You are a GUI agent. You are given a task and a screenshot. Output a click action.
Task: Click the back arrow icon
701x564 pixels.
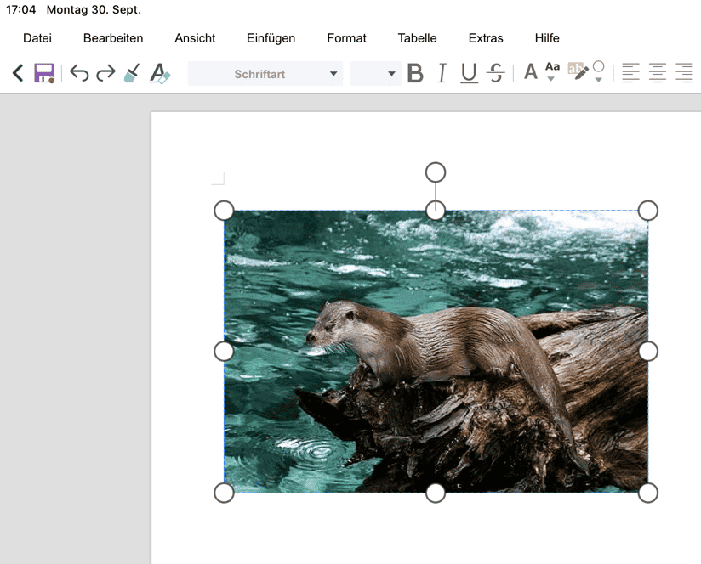(17, 73)
